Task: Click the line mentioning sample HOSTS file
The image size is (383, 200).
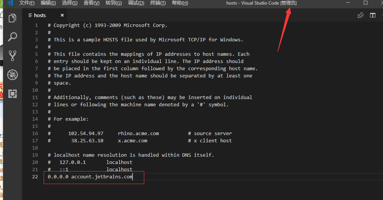Action: tap(145, 39)
